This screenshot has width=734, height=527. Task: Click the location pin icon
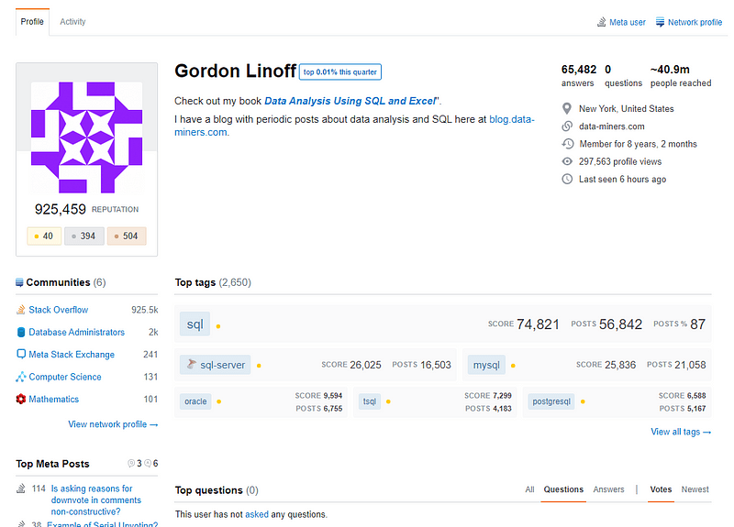click(567, 109)
